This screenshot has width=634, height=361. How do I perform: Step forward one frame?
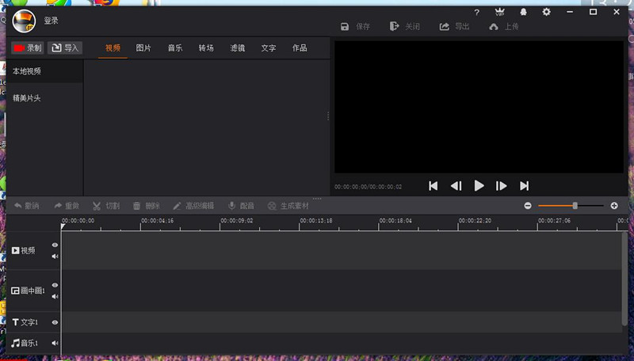point(502,186)
